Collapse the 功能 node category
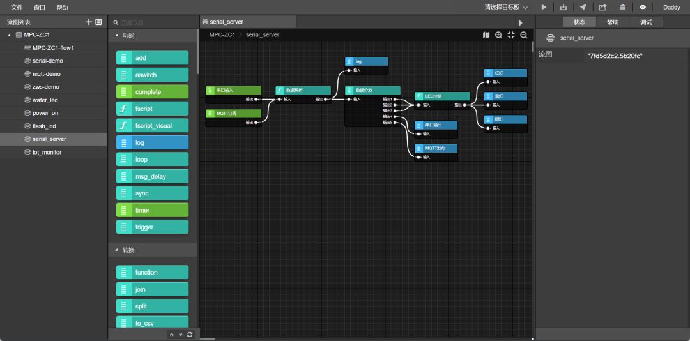The height and width of the screenshot is (341, 690). [116, 36]
